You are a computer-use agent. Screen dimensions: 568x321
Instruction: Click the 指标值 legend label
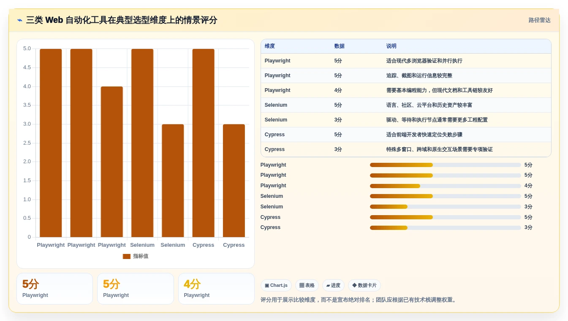pyautogui.click(x=141, y=256)
